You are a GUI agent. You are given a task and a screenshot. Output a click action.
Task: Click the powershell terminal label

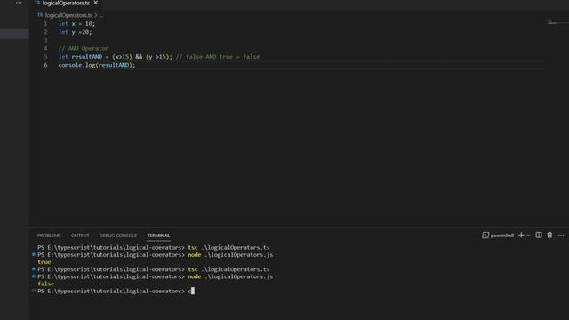click(502, 236)
